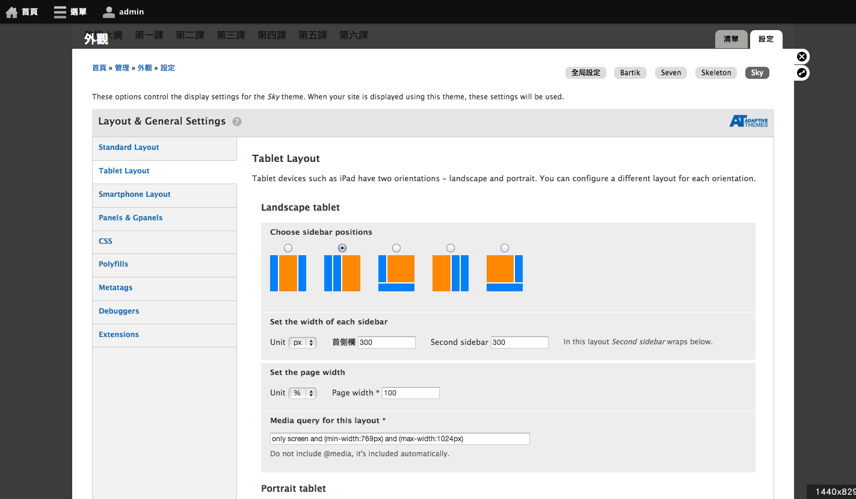Open 第四課 in the background menu
This screenshot has height=499, width=856.
pos(272,36)
